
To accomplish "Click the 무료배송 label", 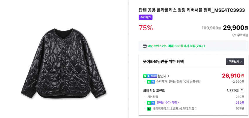I will point(243,35).
